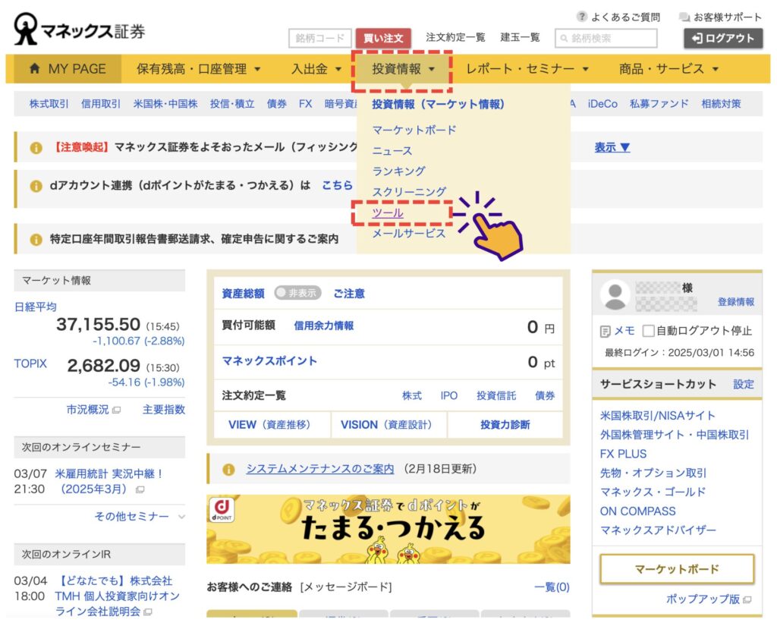Viewport: 777px width, 626px height.
Task: Open the 一覧(0) message board link
Action: click(552, 587)
